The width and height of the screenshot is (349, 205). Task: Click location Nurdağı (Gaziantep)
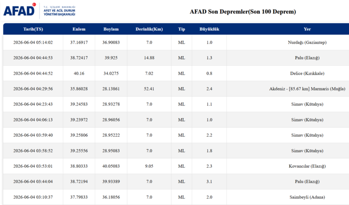(x=307, y=42)
